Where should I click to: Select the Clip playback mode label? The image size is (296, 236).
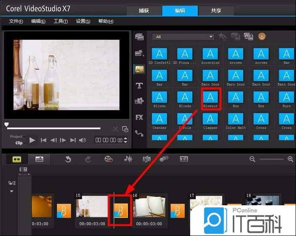[x=19, y=143]
